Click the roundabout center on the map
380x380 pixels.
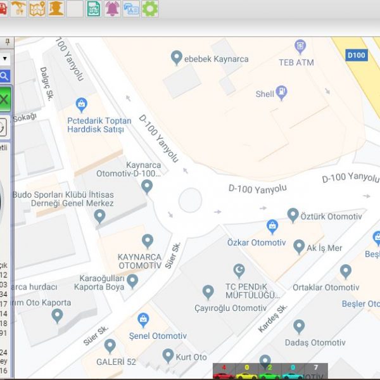coord(190,200)
